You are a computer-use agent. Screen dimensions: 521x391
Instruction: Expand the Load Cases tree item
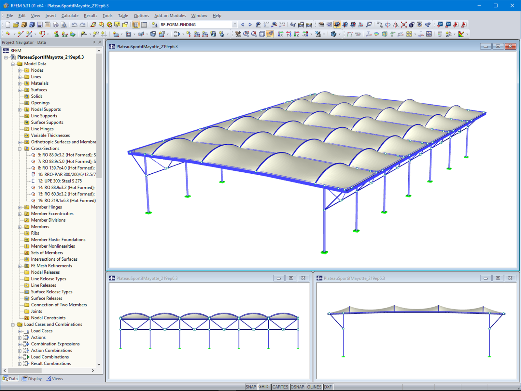click(20, 331)
